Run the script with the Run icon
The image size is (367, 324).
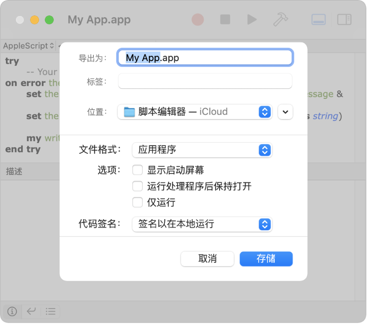(x=251, y=19)
